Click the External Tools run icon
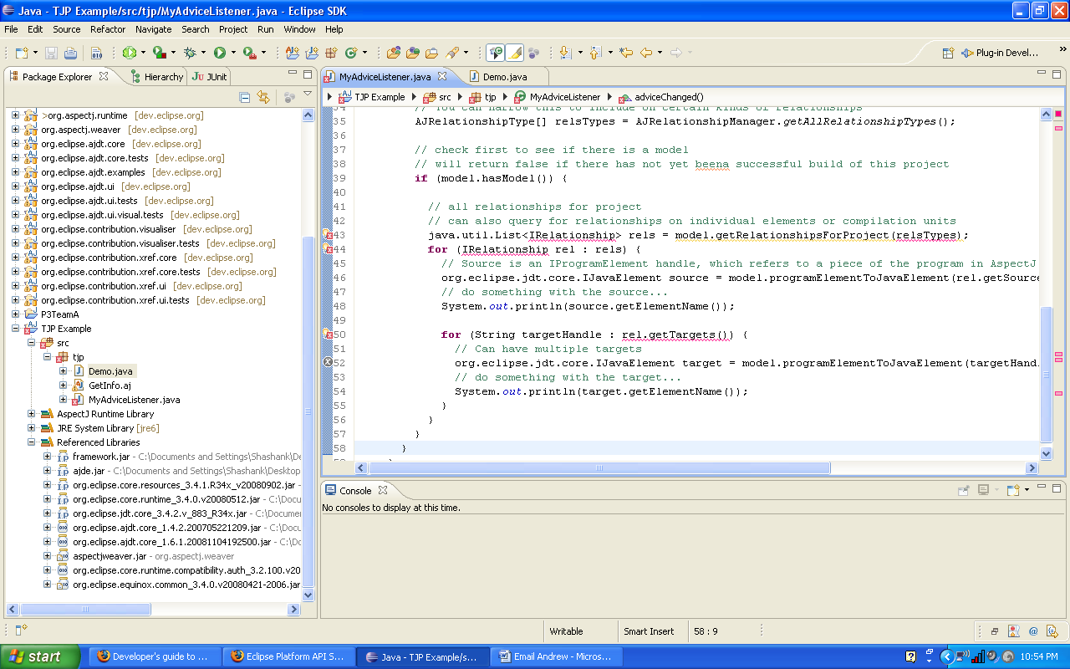The width and height of the screenshot is (1070, 669). click(248, 53)
